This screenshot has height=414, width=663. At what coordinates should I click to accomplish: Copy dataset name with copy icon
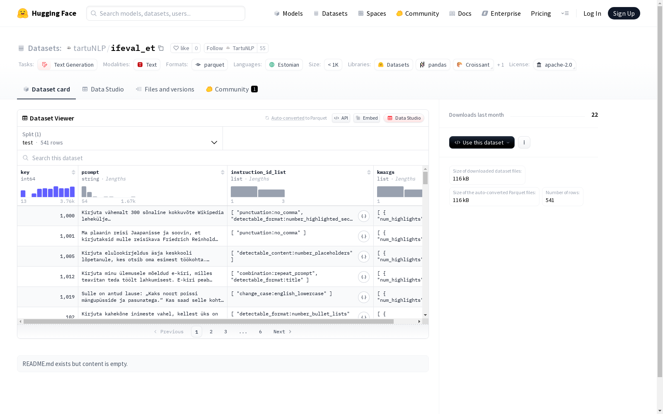click(x=161, y=48)
